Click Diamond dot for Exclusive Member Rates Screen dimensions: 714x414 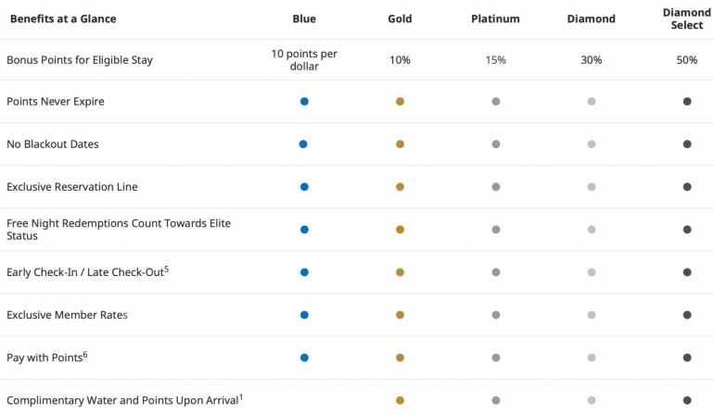coord(592,315)
